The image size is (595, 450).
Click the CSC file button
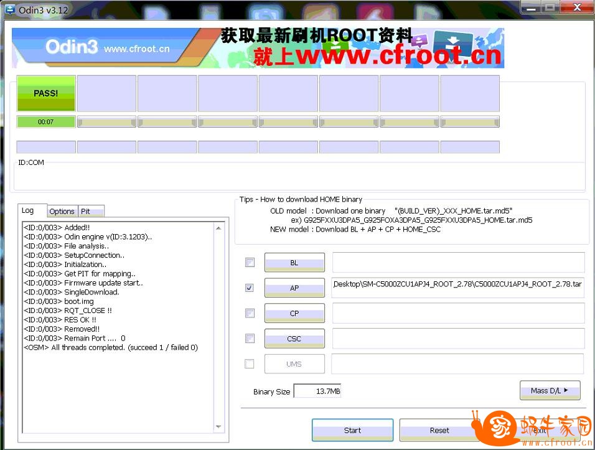pyautogui.click(x=294, y=339)
